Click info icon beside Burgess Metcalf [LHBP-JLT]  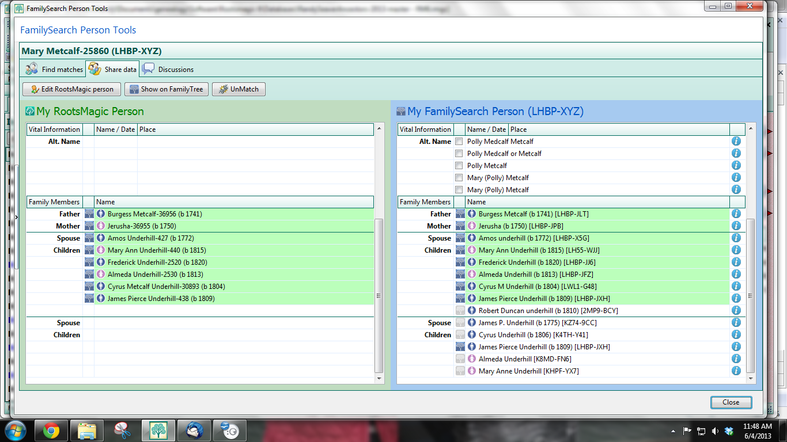[736, 214]
